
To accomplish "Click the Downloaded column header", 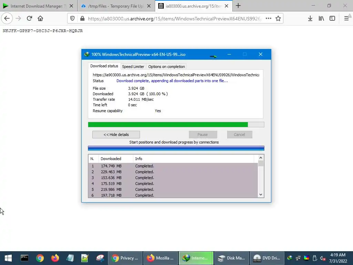I will [x=116, y=159].
